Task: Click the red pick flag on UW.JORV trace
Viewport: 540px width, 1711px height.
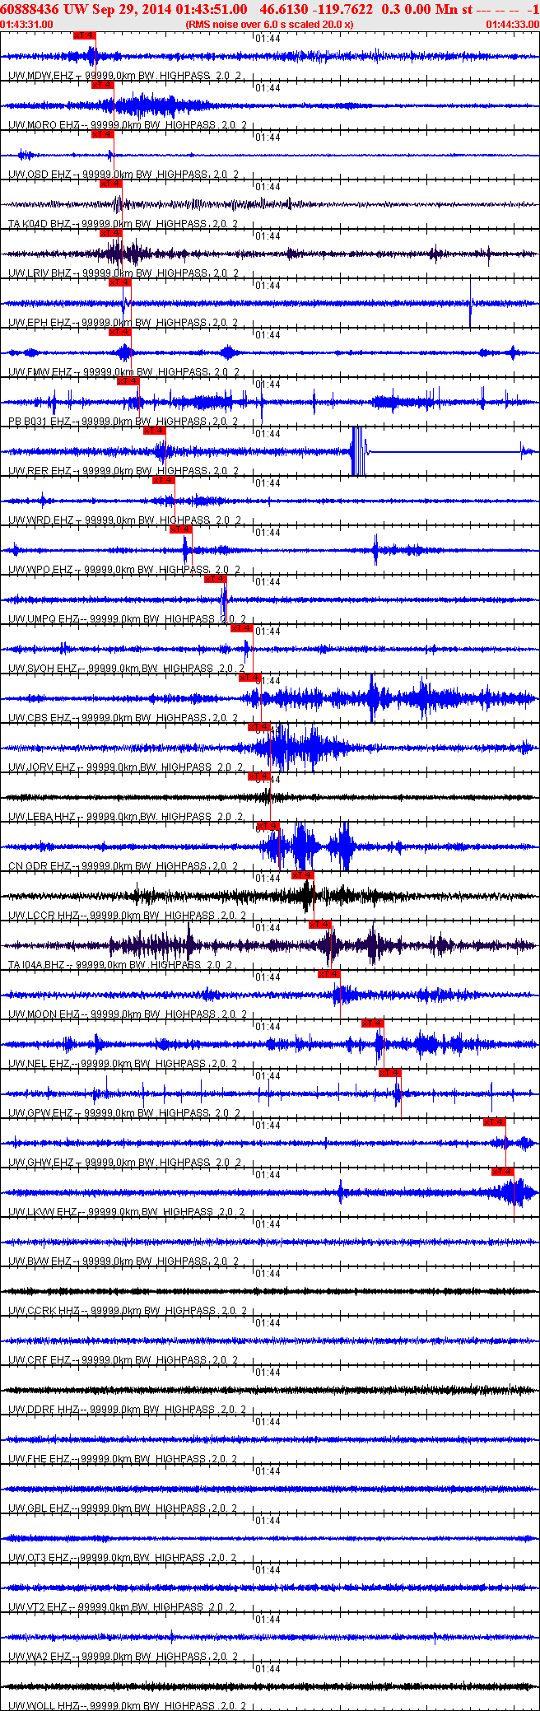Action: coord(259,727)
